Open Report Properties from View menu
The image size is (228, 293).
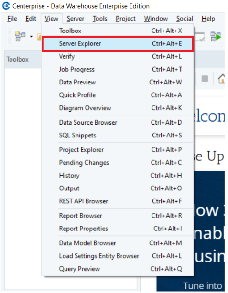(118, 229)
